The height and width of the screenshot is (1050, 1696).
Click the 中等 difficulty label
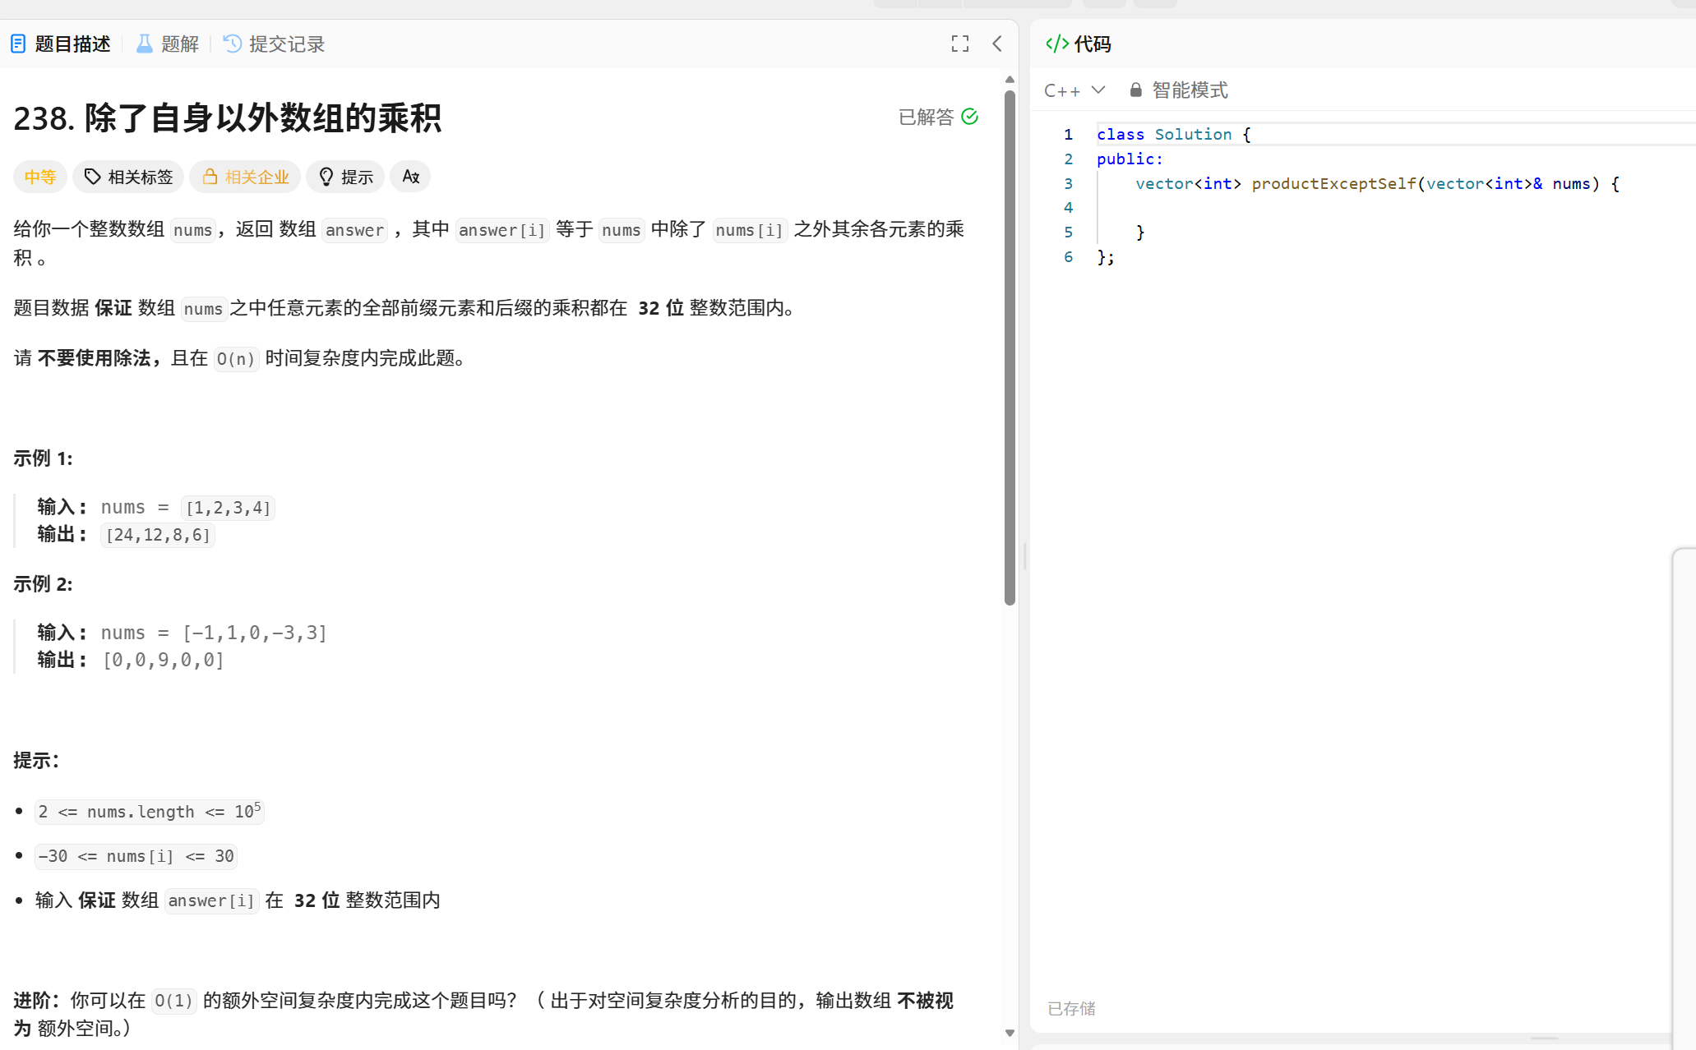39,177
